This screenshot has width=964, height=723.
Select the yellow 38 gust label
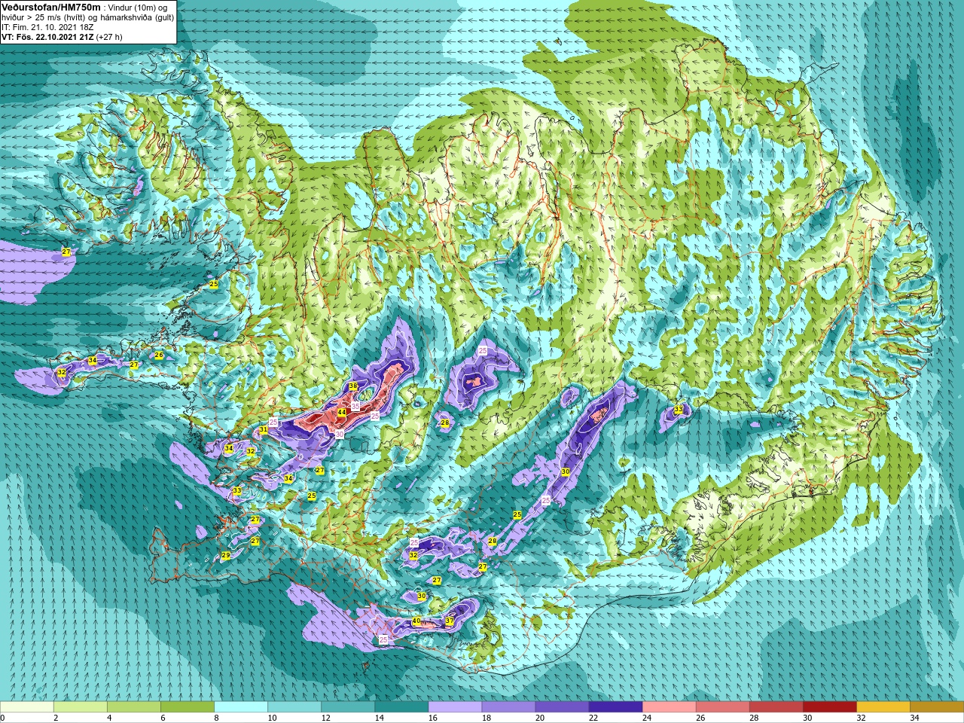[353, 386]
